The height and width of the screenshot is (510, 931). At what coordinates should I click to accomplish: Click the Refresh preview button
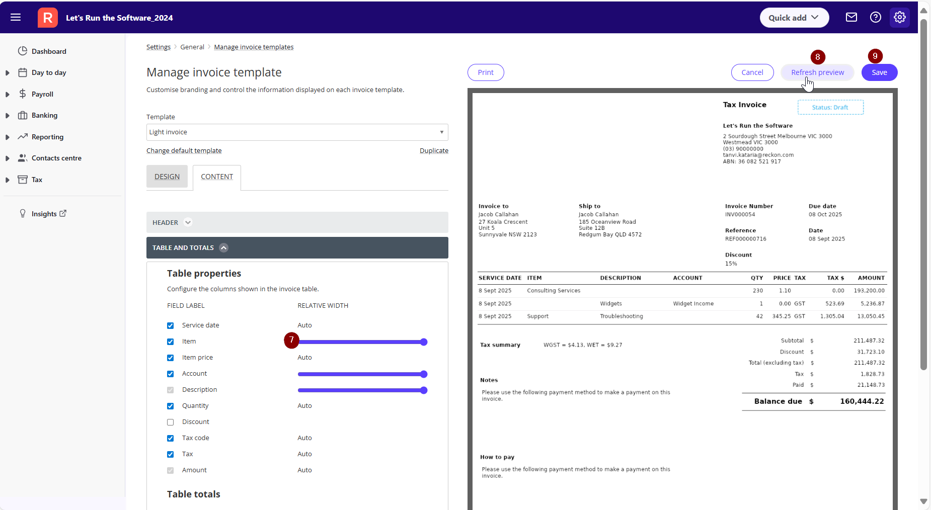[817, 72]
